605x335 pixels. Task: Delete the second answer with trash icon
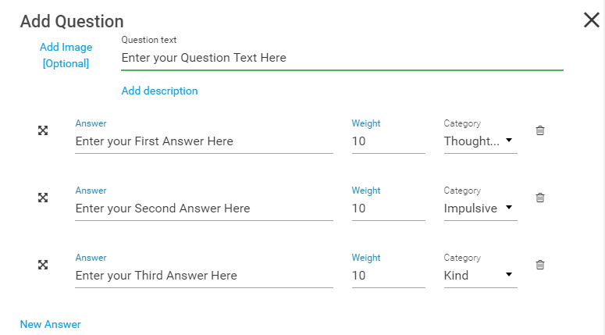[x=540, y=198]
